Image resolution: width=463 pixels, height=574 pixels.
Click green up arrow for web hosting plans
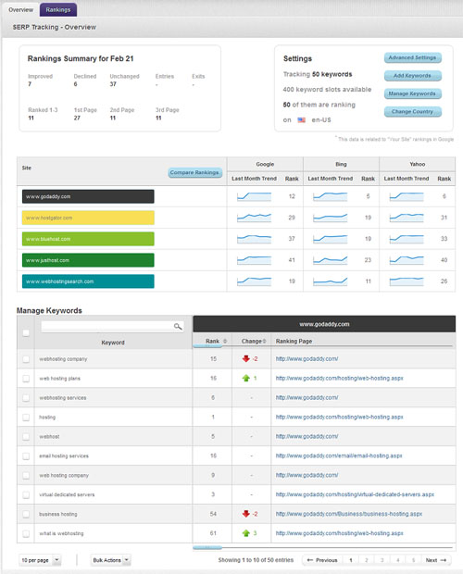[246, 378]
